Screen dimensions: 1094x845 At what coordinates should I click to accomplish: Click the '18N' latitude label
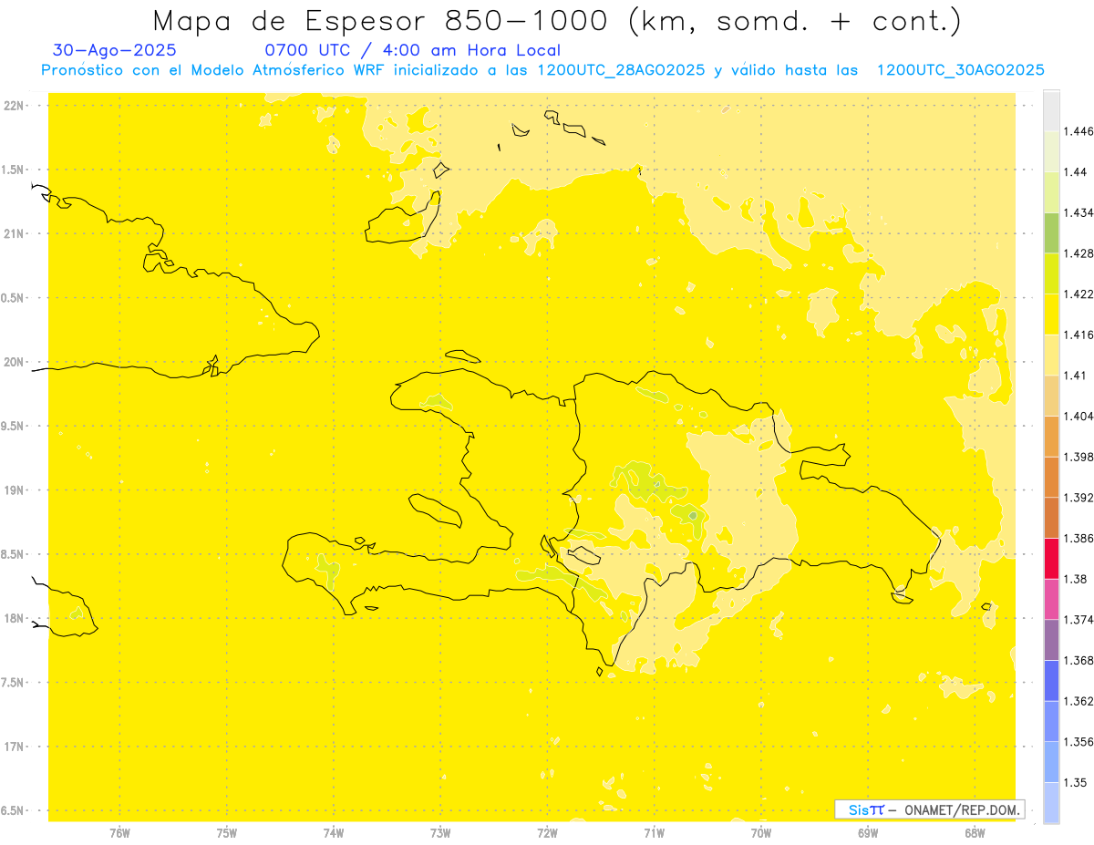(x=15, y=618)
